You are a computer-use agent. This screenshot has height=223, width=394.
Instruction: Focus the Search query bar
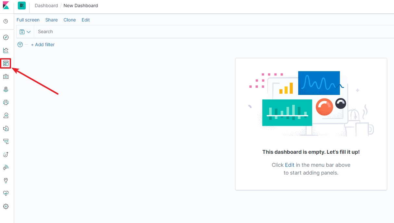[x=214, y=32]
